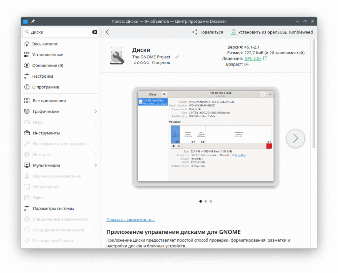This screenshot has height=273, width=338.
Task: Click the five-star rating row
Action: [141, 62]
